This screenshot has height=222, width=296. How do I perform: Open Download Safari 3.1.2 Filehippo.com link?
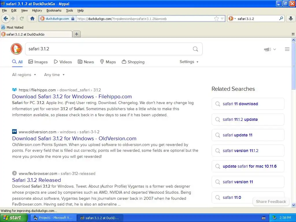[x=72, y=97]
